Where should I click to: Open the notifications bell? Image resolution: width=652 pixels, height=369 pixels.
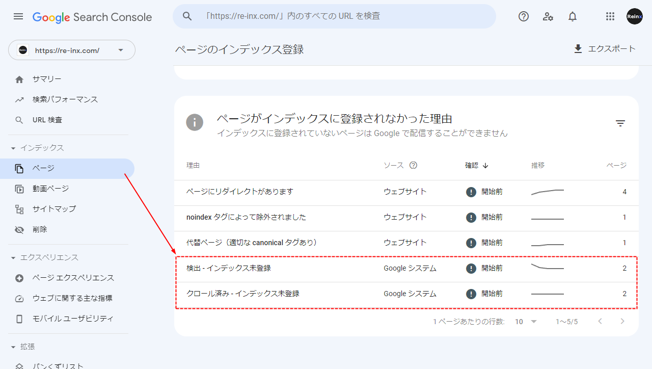573,16
